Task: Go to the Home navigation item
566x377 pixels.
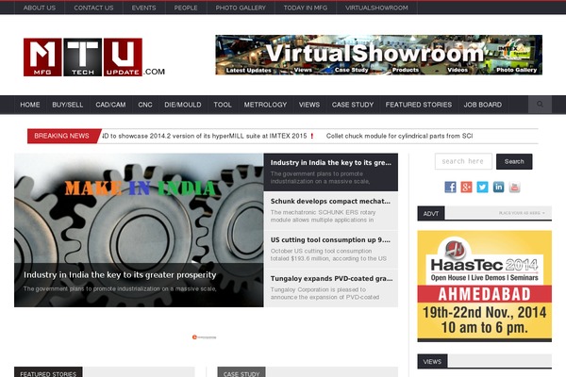Action: (x=30, y=105)
